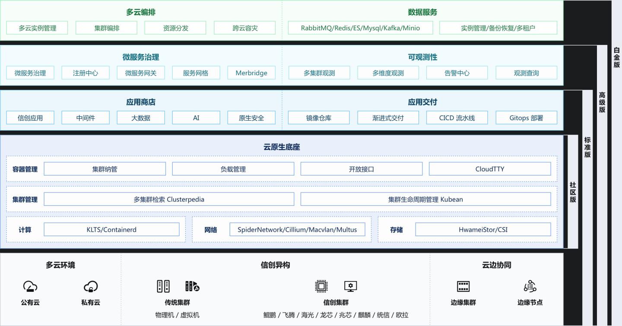The height and width of the screenshot is (326, 622).
Task: Select the Merbridge module
Action: tap(251, 73)
